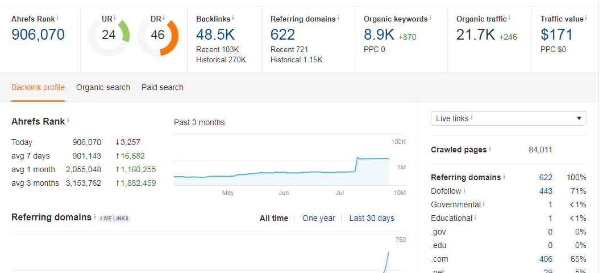Click the 8.9K organic keywords value

pos(379,35)
